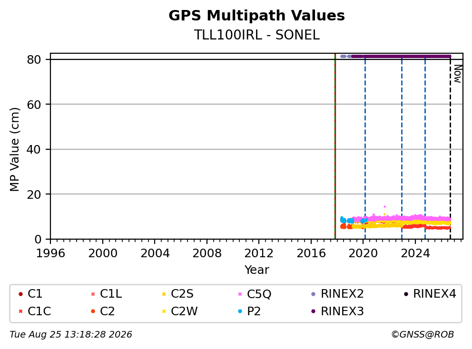Click the TLL100IRL - SONEL subtitle
This screenshot has width=472, height=349.
tap(256, 35)
